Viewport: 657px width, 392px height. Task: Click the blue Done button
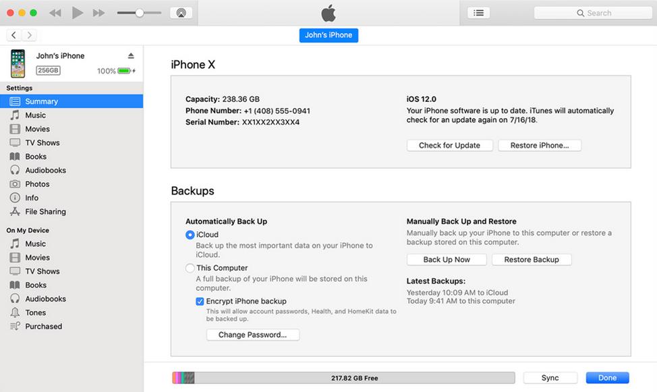pos(608,378)
